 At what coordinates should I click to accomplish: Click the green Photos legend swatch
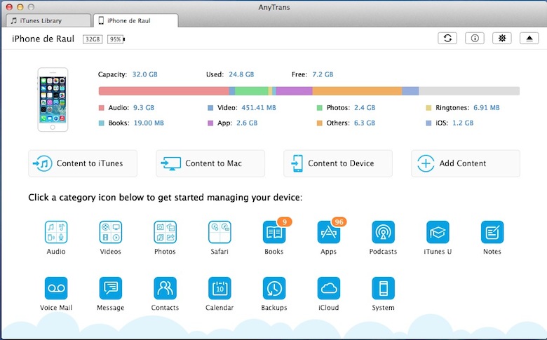coord(319,108)
